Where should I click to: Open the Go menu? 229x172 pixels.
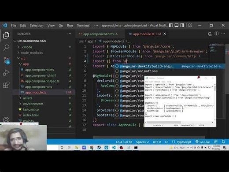click(61, 26)
